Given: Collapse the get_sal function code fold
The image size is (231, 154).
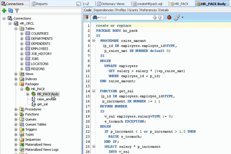Looking at the screenshot, I should 94,91.
